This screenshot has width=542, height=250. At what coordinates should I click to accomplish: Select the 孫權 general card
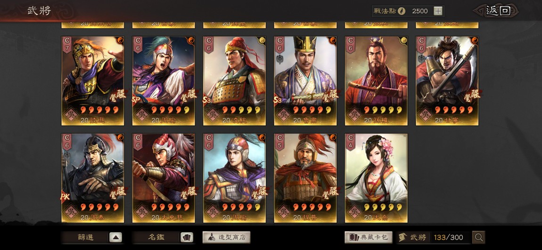376,81
